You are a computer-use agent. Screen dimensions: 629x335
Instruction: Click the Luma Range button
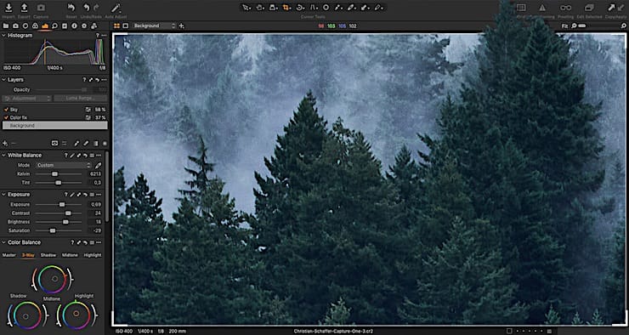pos(81,99)
